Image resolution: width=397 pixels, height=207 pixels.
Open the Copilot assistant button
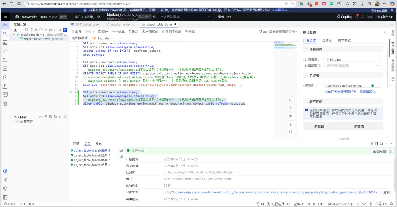tap(345, 17)
